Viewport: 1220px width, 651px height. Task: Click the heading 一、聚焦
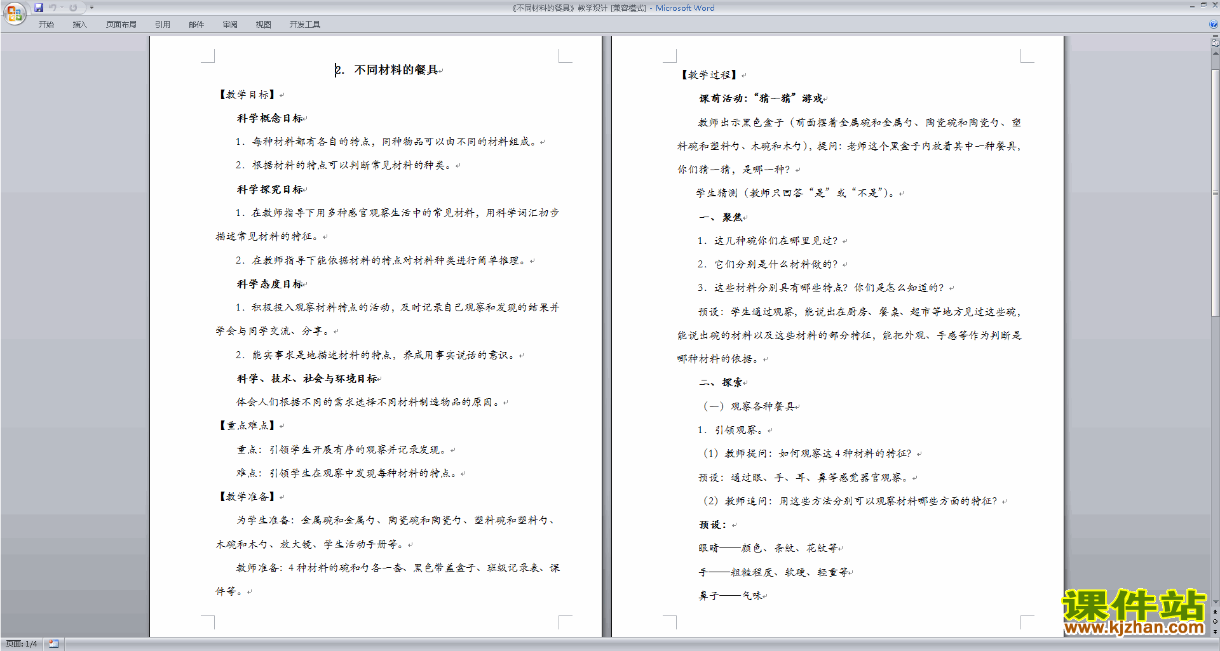click(x=721, y=217)
